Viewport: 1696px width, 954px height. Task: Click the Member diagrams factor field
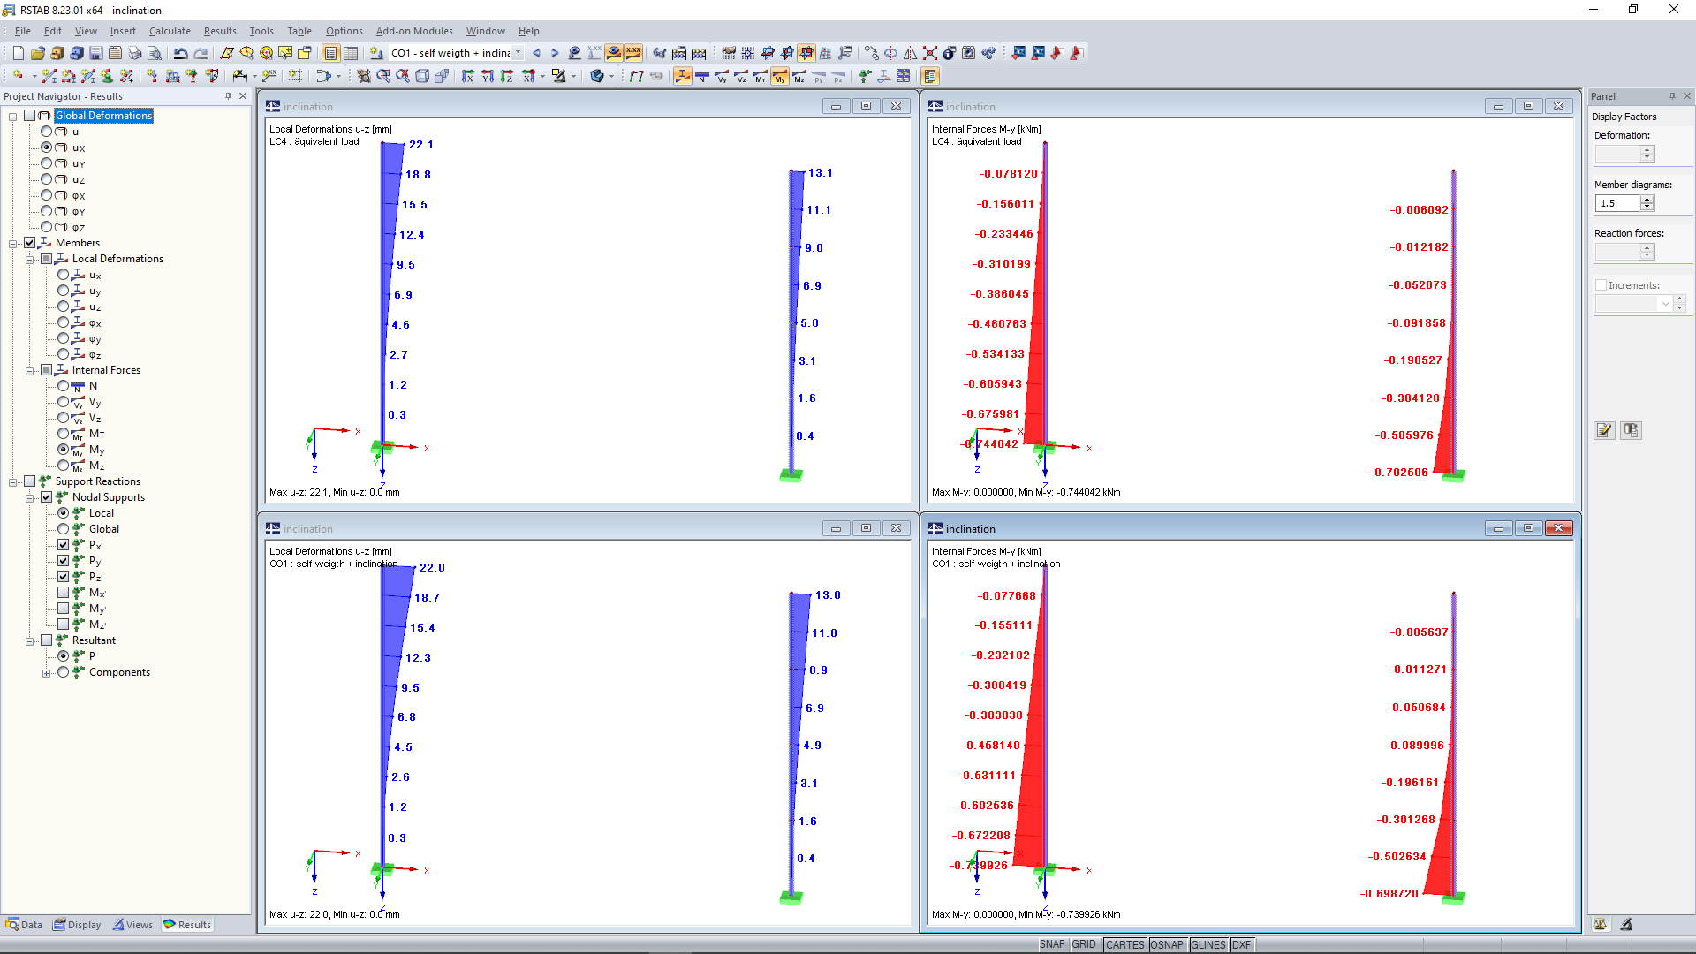click(1617, 203)
